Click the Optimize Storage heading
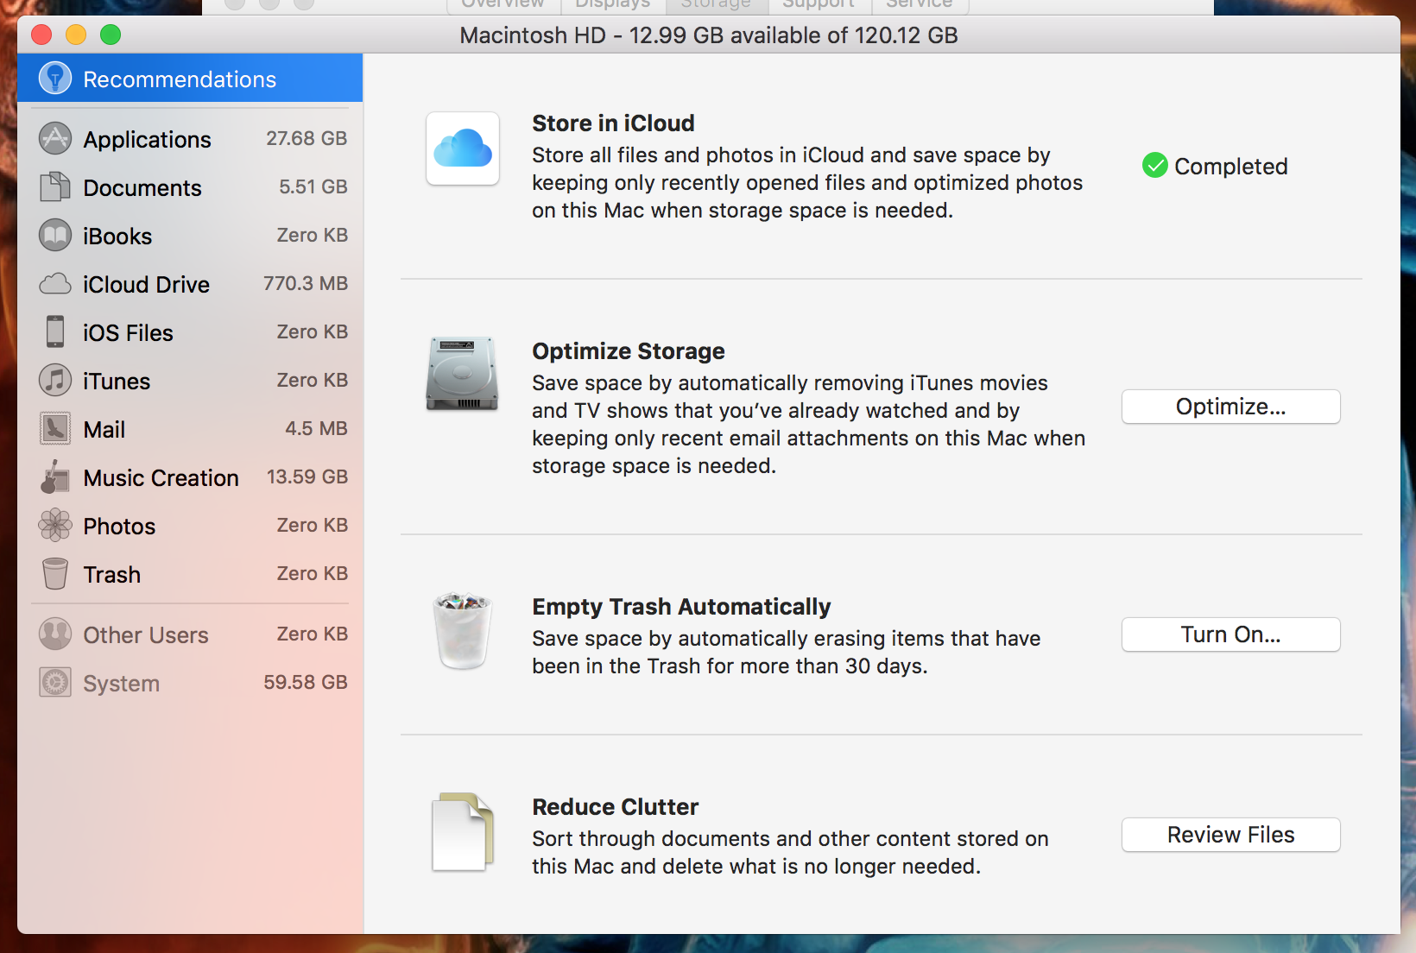The width and height of the screenshot is (1416, 953). (x=629, y=351)
